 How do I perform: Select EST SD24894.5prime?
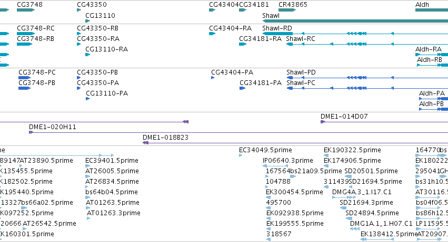coord(372,214)
